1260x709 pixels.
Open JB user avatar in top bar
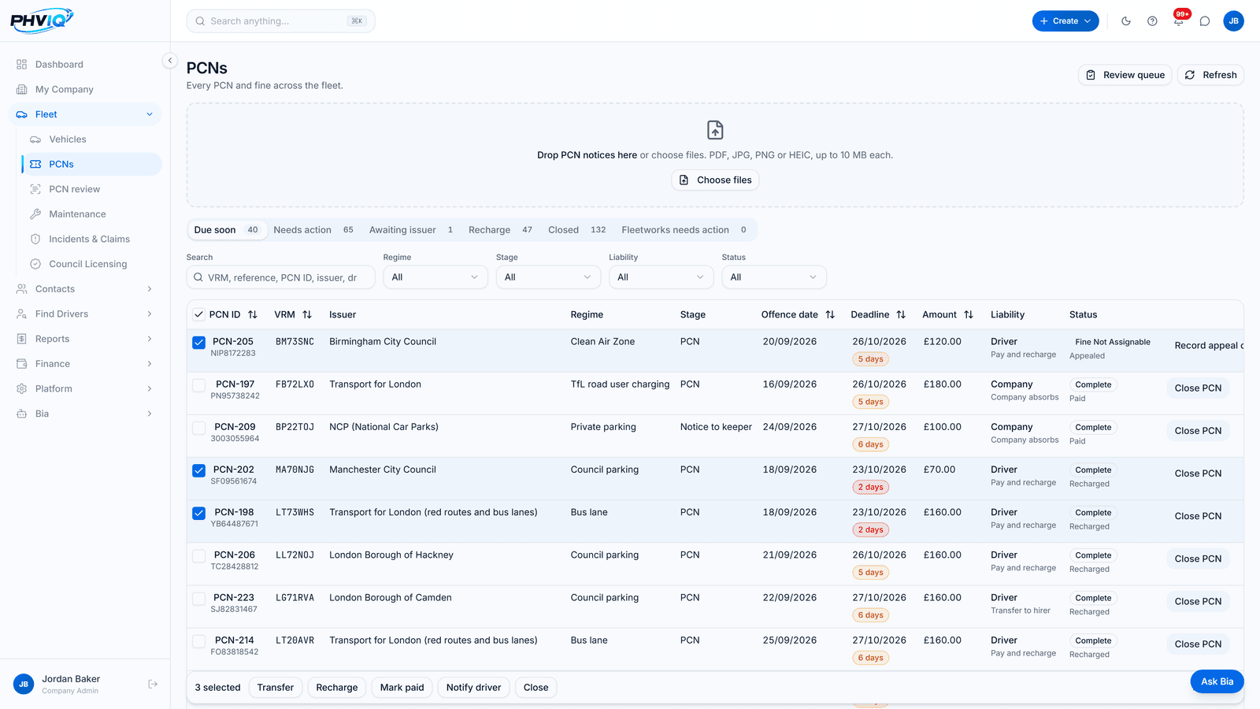click(1233, 21)
